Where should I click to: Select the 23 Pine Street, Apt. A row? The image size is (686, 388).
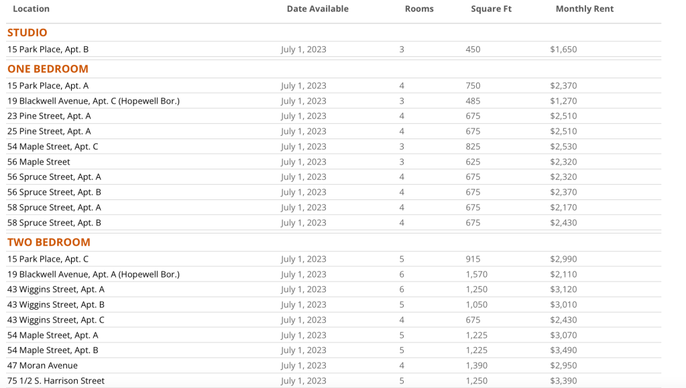pos(49,116)
